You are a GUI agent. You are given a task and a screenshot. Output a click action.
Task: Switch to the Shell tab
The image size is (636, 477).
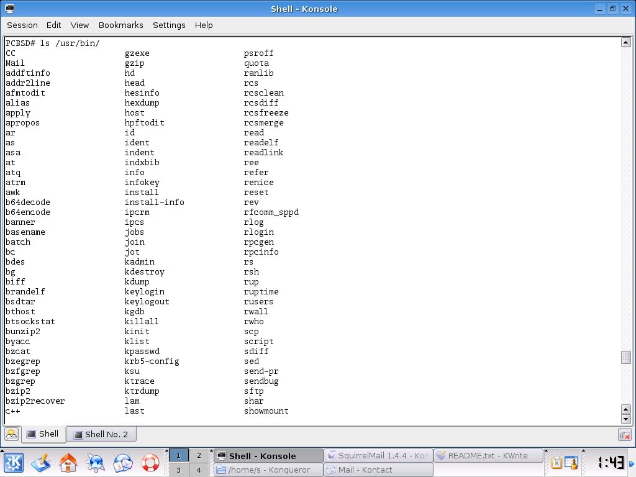click(x=43, y=434)
